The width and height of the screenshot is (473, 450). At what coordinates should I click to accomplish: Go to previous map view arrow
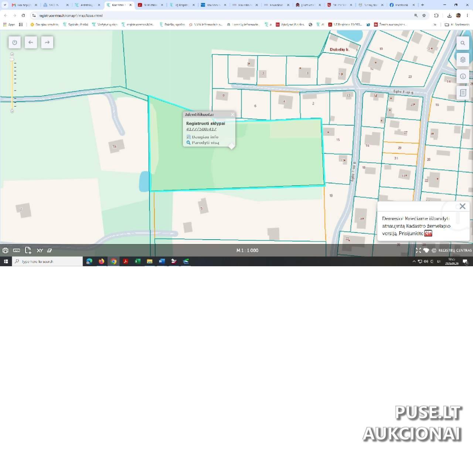point(31,43)
